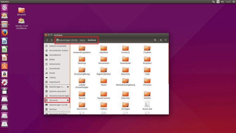Open Persönlicher Ordner in the sidebar
Image resolution: width=236 pixels, height=133 pixels.
[x=58, y=50]
